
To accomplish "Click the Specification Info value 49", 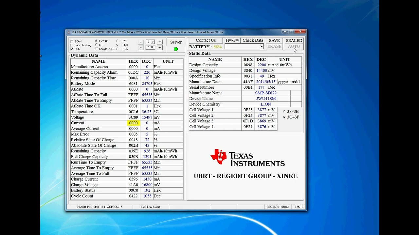I will point(262,76).
